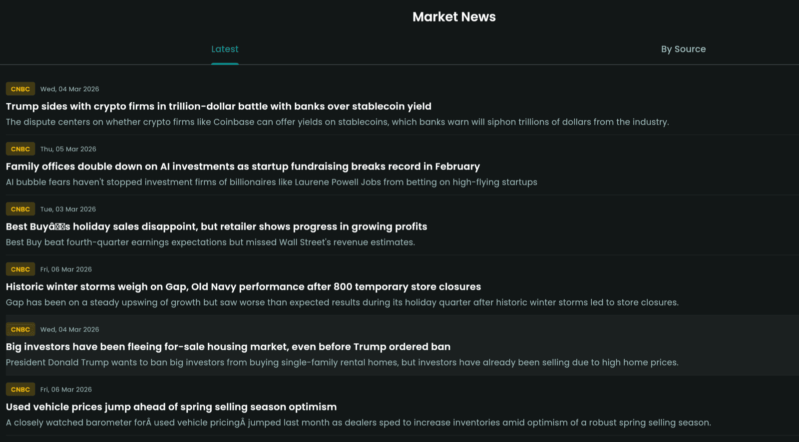The image size is (799, 442).
Task: Open the family offices AI investments headline
Action: point(242,167)
